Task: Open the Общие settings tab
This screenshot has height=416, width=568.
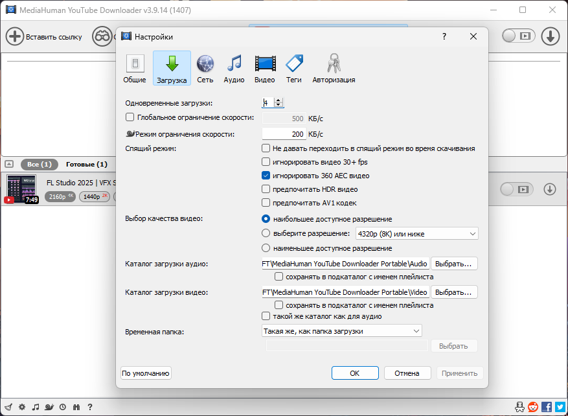Action: coord(135,69)
